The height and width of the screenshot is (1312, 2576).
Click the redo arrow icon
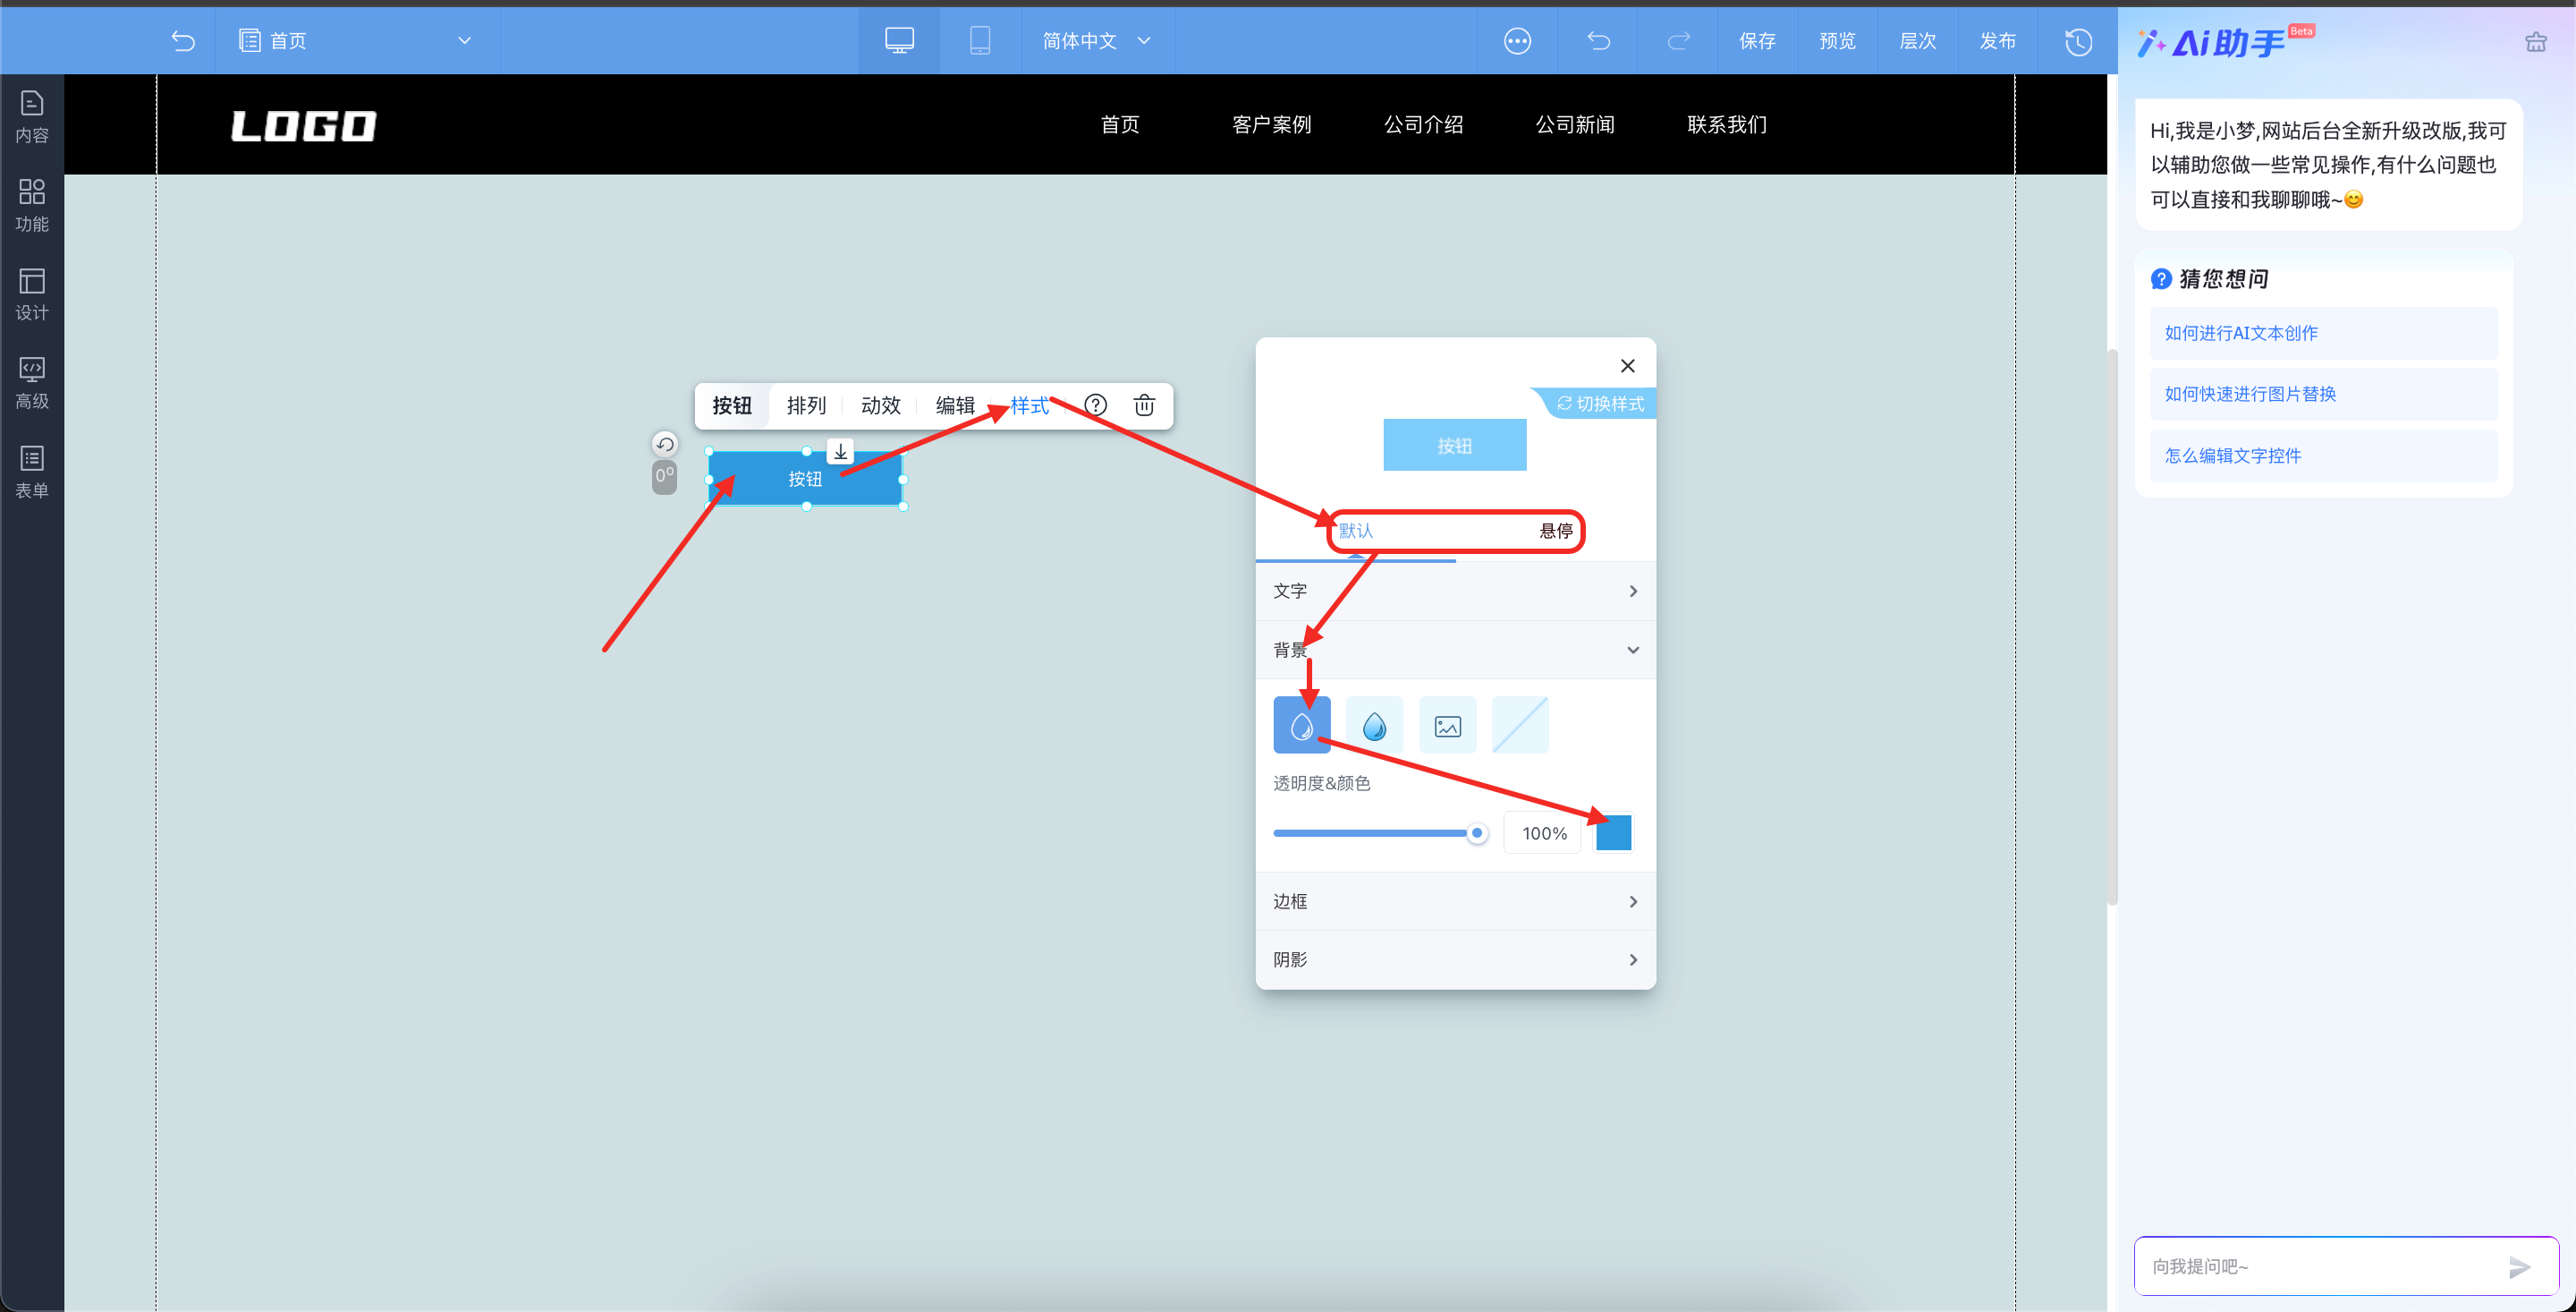click(1678, 41)
